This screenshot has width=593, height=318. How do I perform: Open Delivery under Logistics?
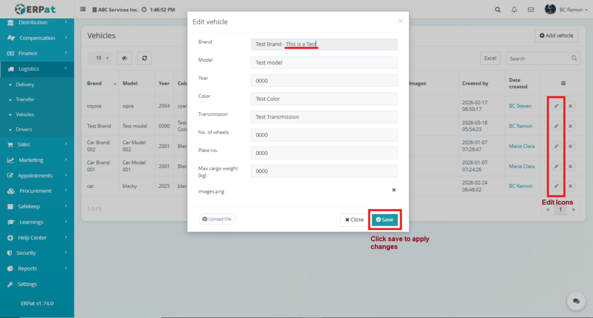coord(25,84)
